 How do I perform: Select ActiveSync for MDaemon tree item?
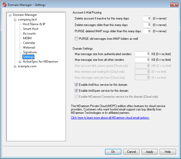pos(40,62)
